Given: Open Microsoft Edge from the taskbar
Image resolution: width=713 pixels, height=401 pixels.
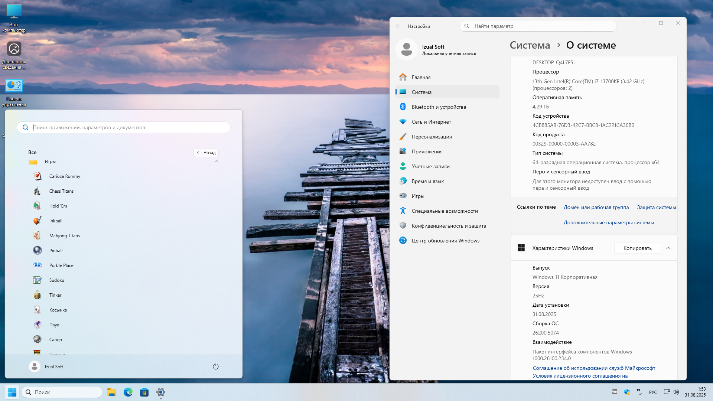Looking at the screenshot, I should (128, 392).
